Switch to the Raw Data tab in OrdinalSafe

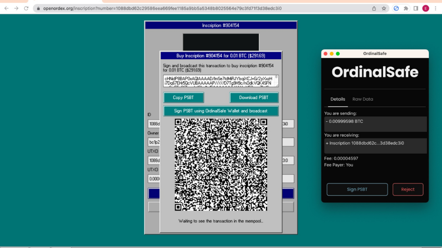click(362, 99)
